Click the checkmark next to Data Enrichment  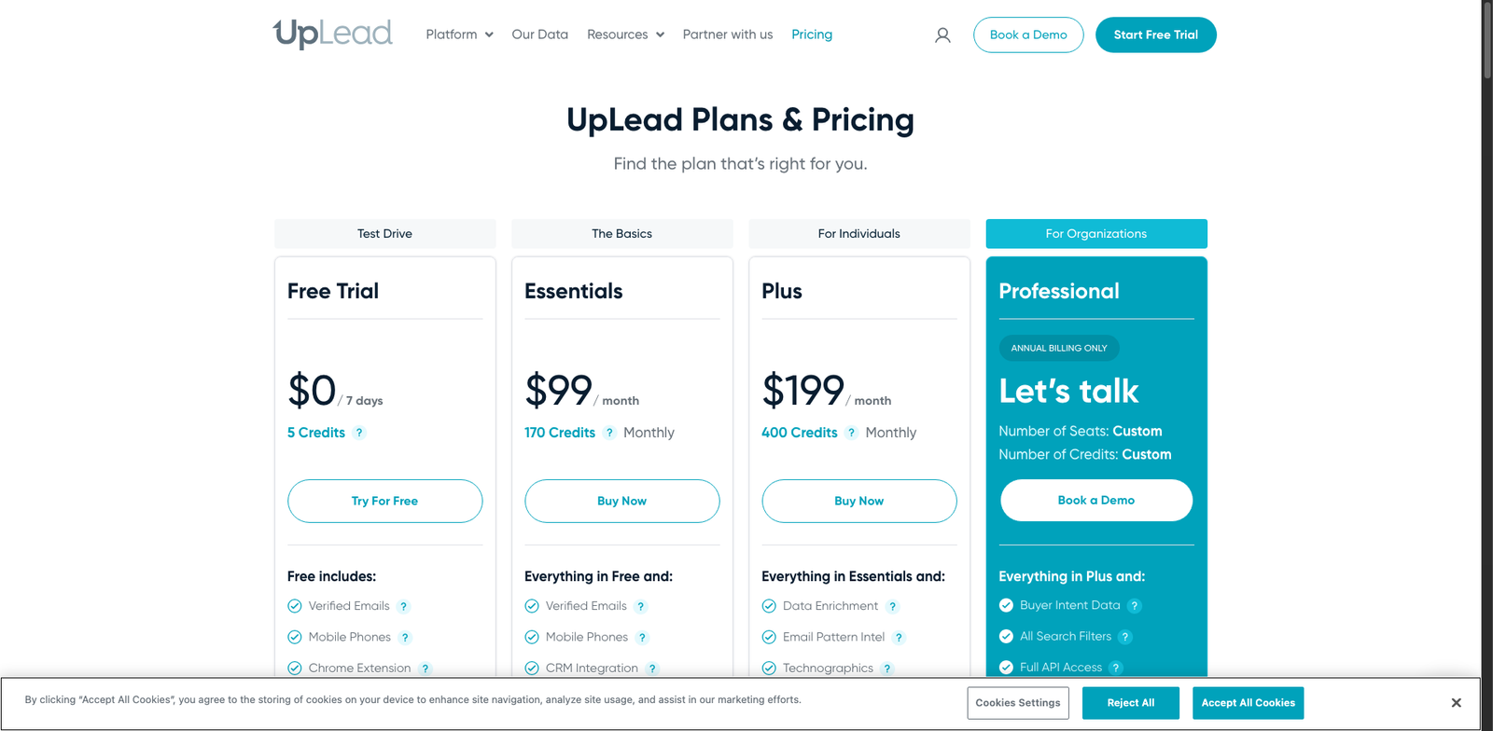(767, 605)
